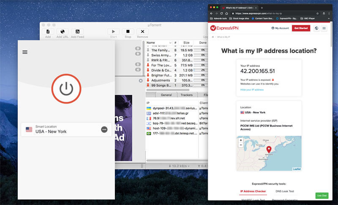The image size is (338, 205).
Task: Open the ExpressVPN - Sig... bookmark
Action: click(x=286, y=19)
